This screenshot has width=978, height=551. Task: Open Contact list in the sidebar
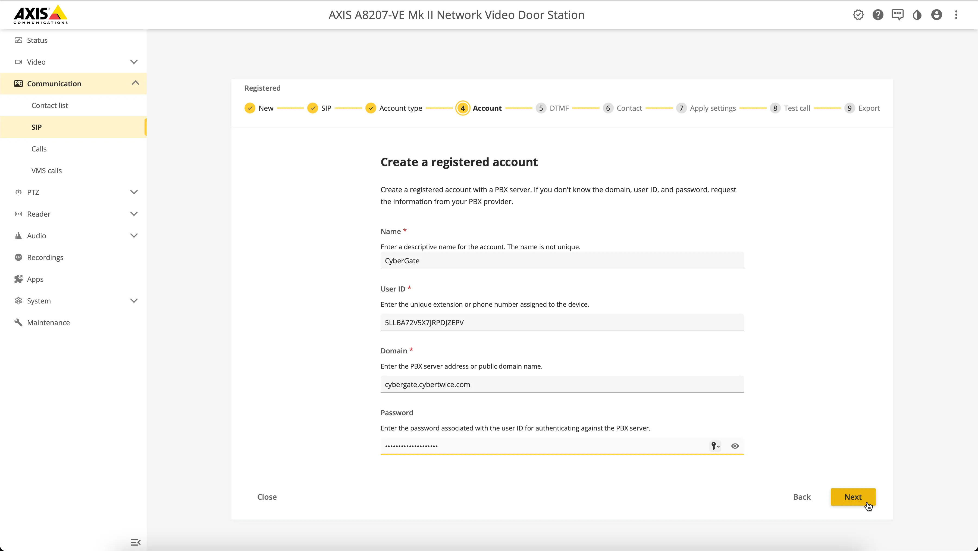pos(73,105)
